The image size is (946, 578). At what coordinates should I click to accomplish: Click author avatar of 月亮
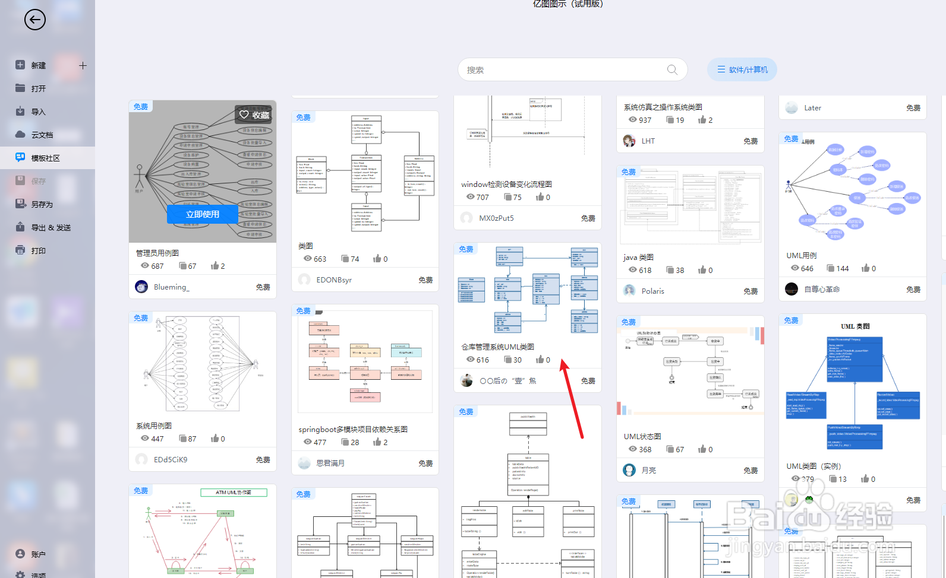pos(629,470)
